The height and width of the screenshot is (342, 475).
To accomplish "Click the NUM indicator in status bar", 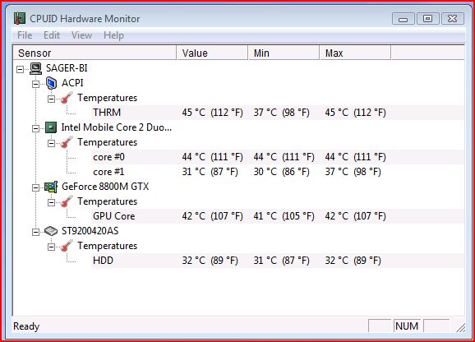I will tap(407, 326).
